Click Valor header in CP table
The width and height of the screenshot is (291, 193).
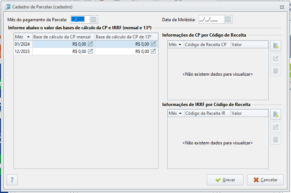tap(249, 45)
